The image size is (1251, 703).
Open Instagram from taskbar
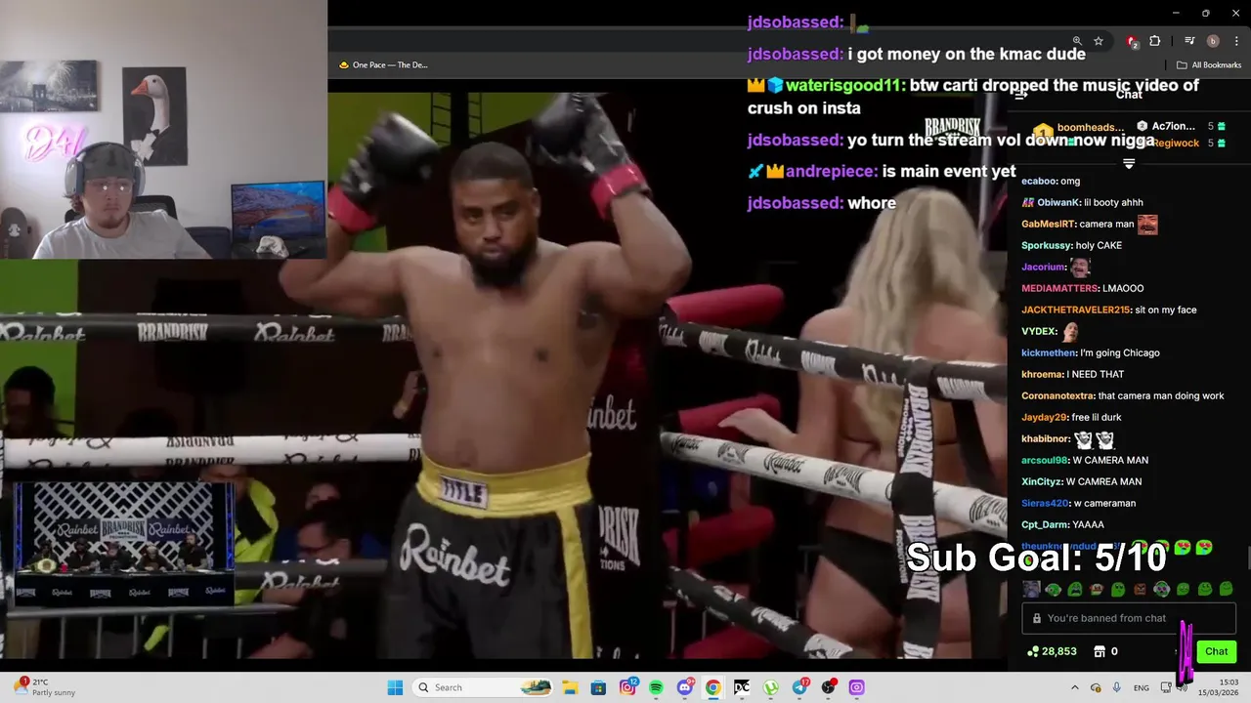pos(627,687)
